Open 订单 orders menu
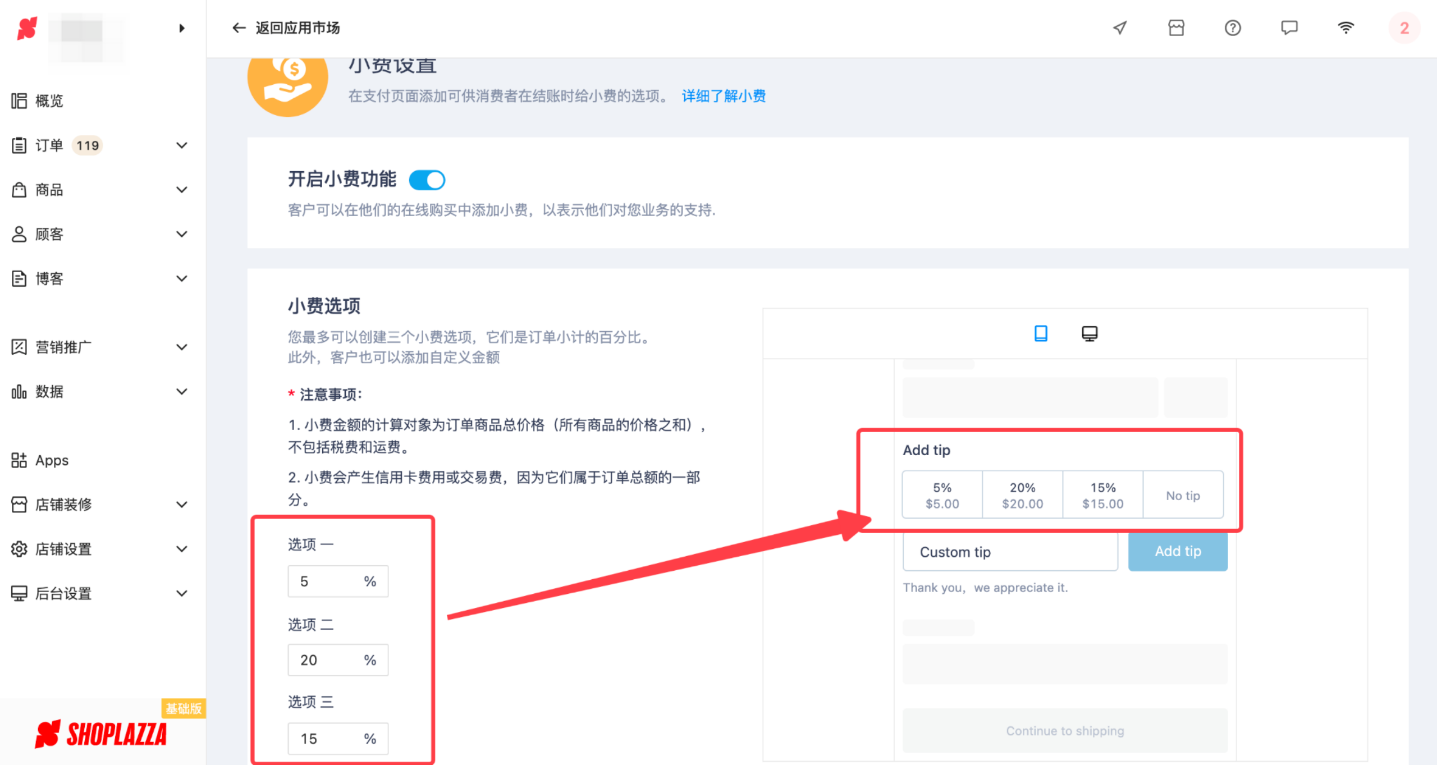1437x765 pixels. coord(49,145)
